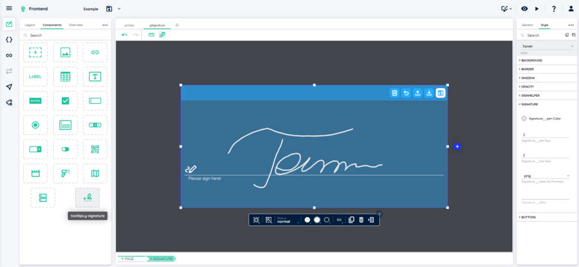
Task: Upload a signature image
Action: [x=417, y=93]
